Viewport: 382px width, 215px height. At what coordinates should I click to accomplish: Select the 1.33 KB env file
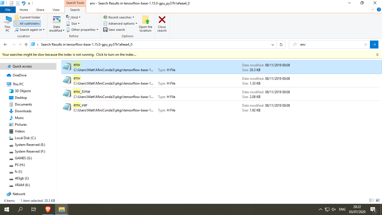click(x=222, y=81)
